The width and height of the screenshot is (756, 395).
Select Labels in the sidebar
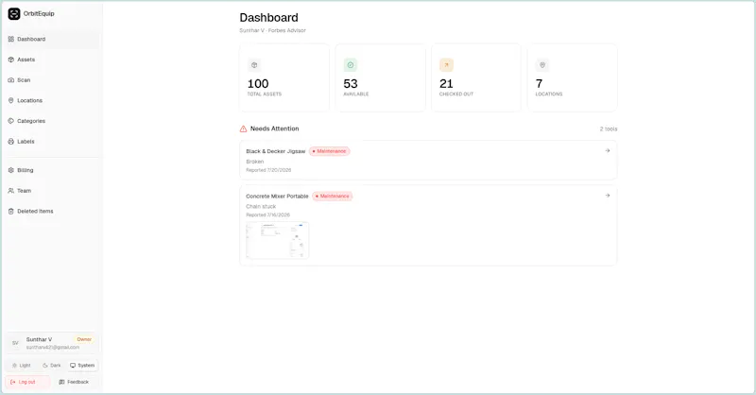point(52,142)
